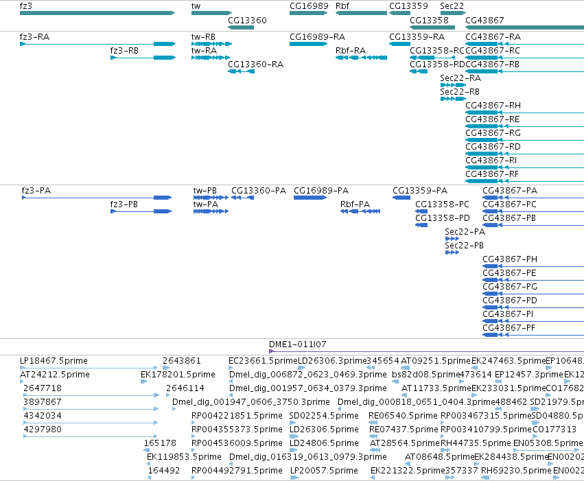This screenshot has height=481, width=584.
Task: Click the AT28564.5prime EST marker
Action: [x=375, y=450]
